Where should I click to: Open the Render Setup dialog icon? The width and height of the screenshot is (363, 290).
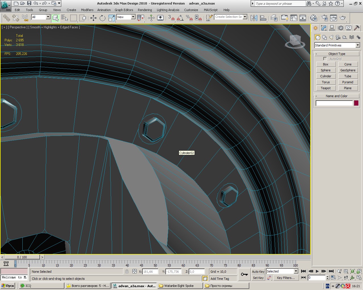[324, 18]
